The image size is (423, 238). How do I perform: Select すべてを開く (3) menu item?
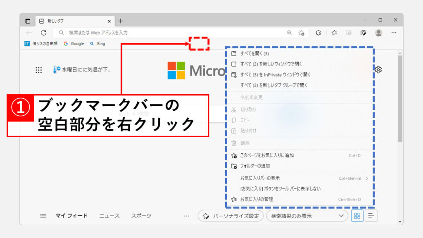coord(254,54)
